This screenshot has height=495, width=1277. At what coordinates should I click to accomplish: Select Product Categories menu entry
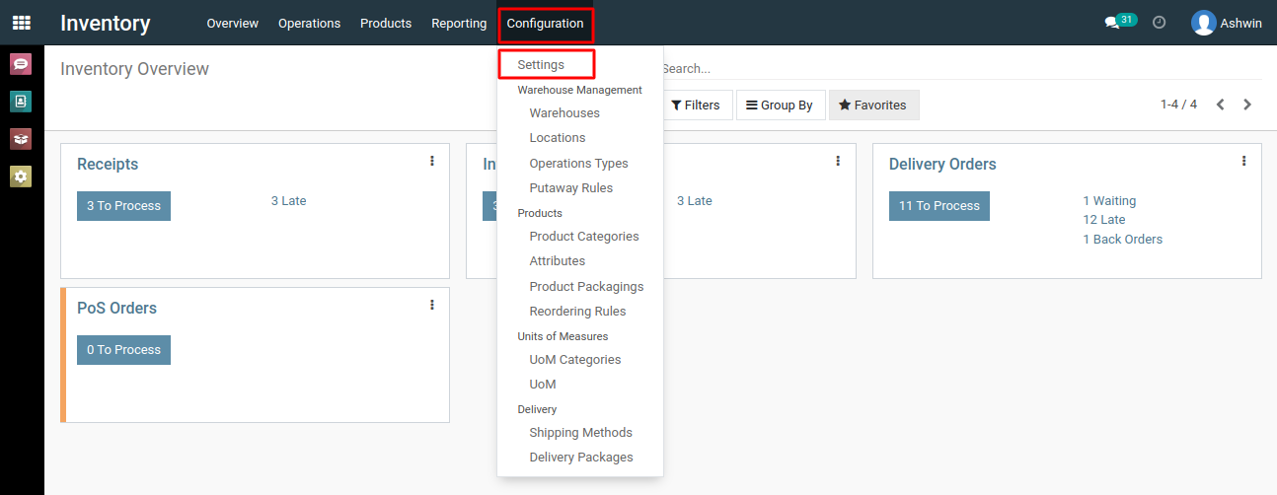[x=584, y=237]
